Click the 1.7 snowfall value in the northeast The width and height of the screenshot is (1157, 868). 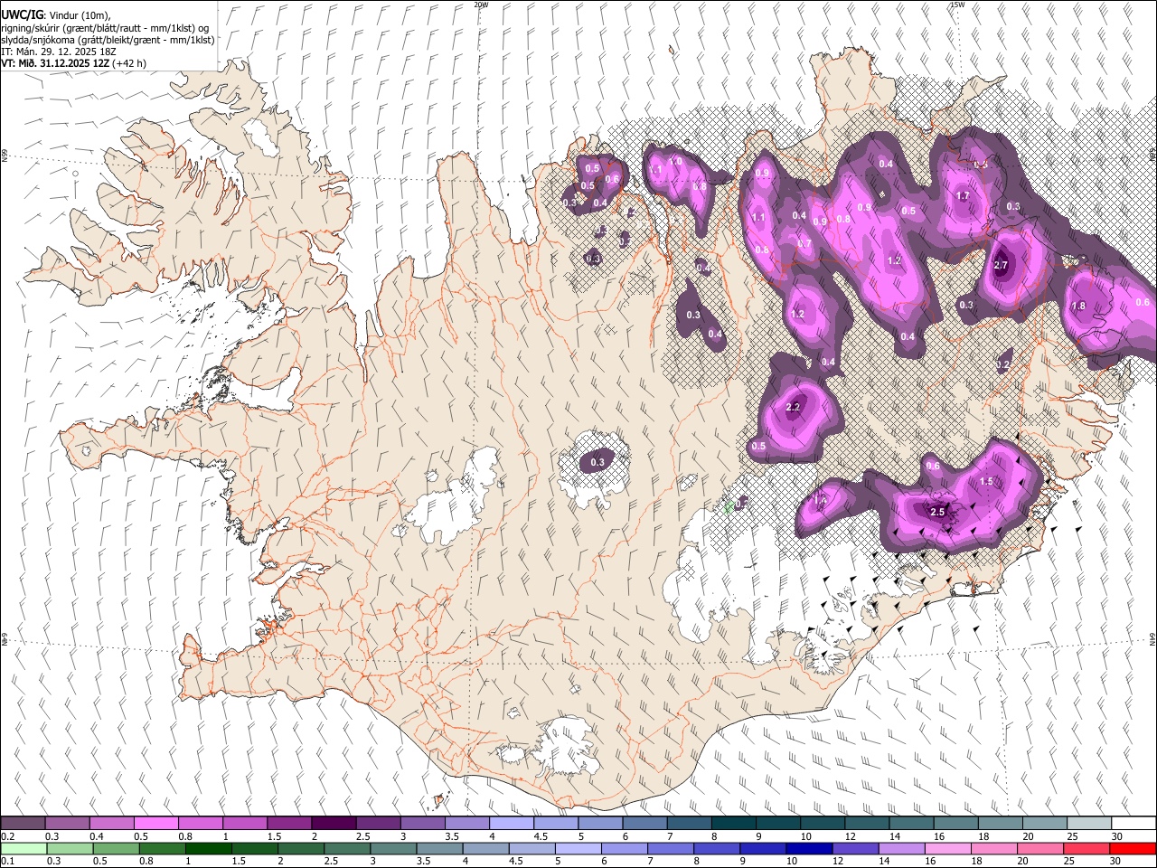coord(963,196)
